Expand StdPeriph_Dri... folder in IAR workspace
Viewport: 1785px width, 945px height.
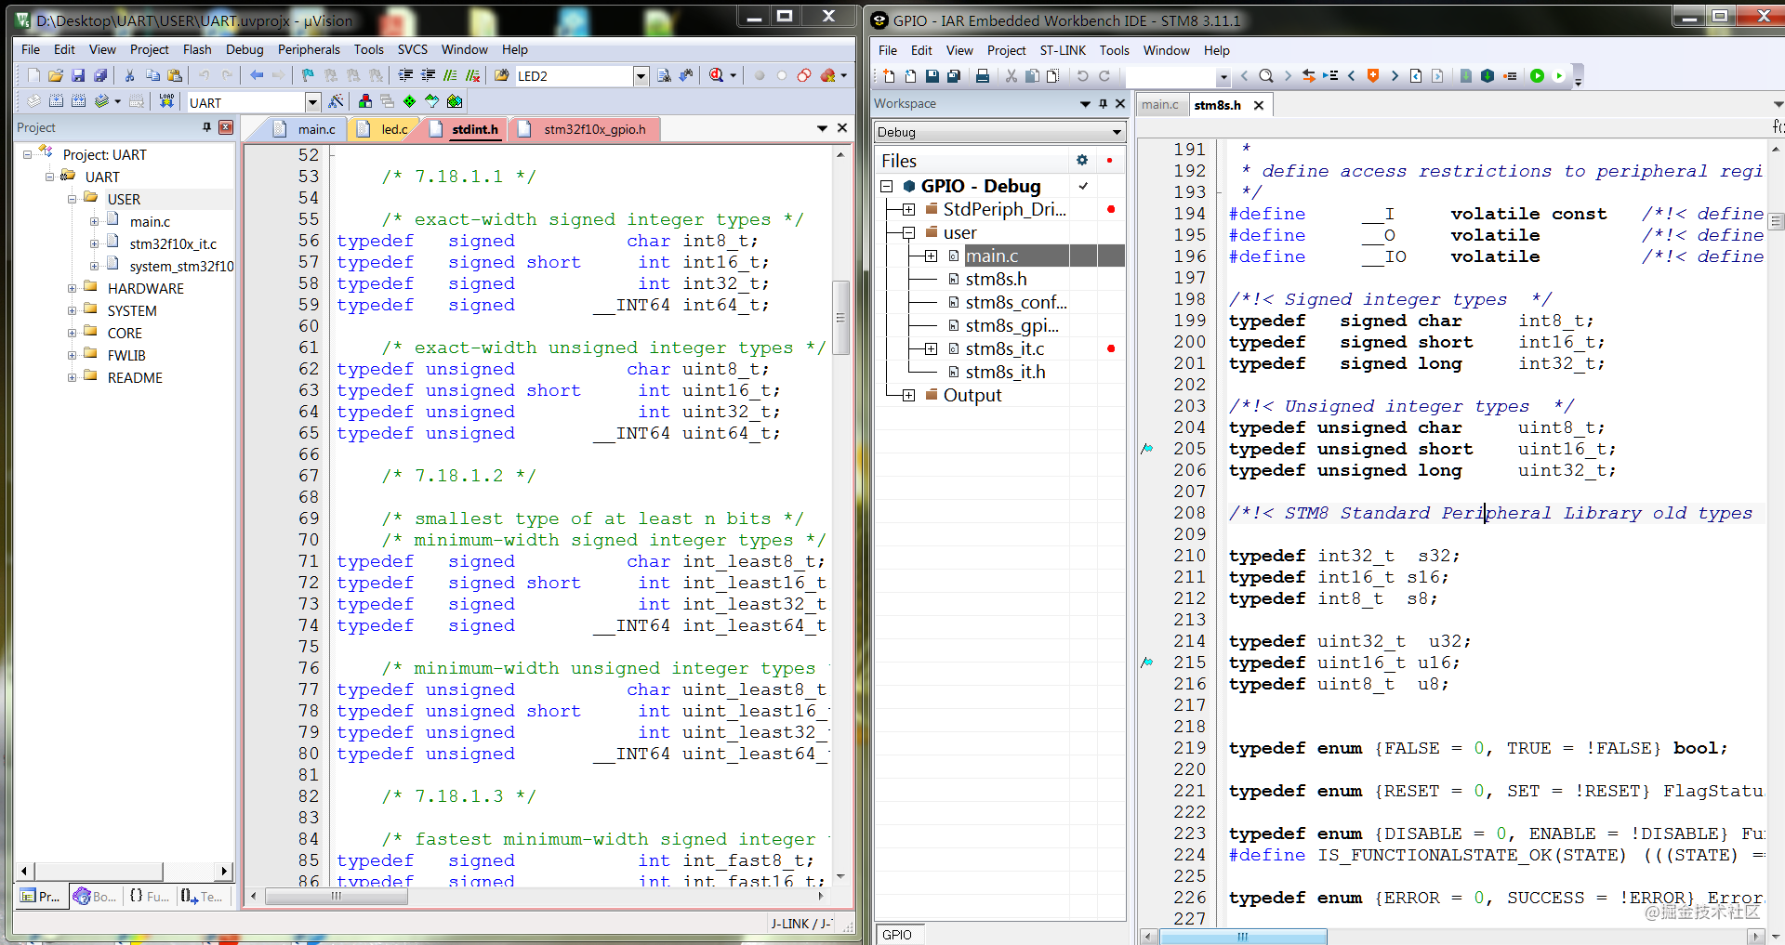pos(908,210)
